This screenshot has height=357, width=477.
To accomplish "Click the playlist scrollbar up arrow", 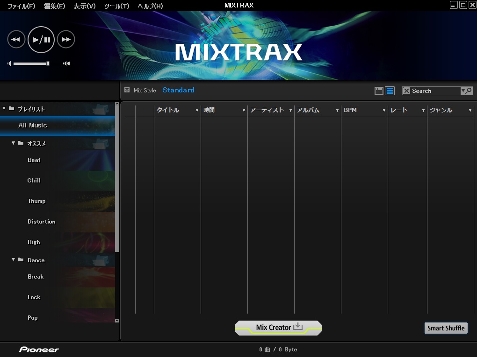I will click(117, 104).
